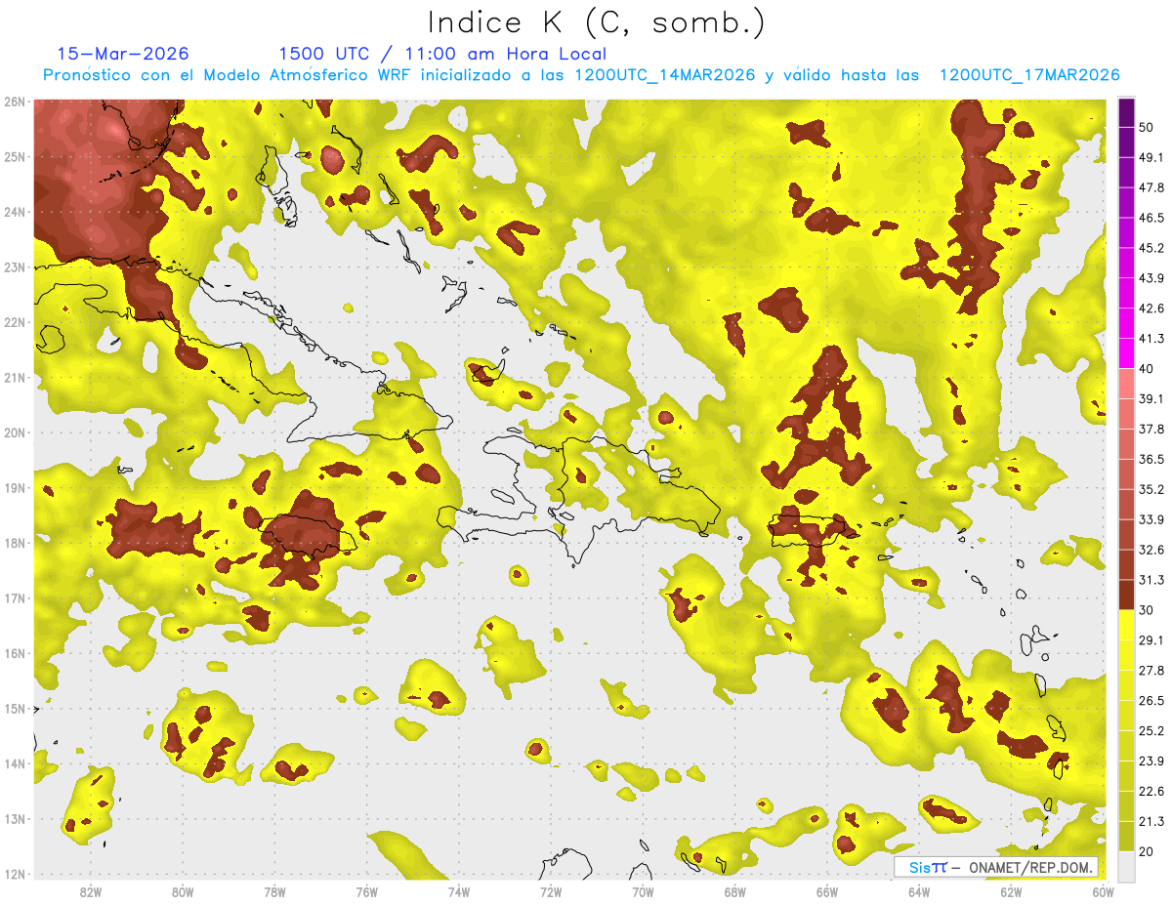Click the colorbar value '49.1'
Screen dimensions: 1172x905
point(1151,157)
